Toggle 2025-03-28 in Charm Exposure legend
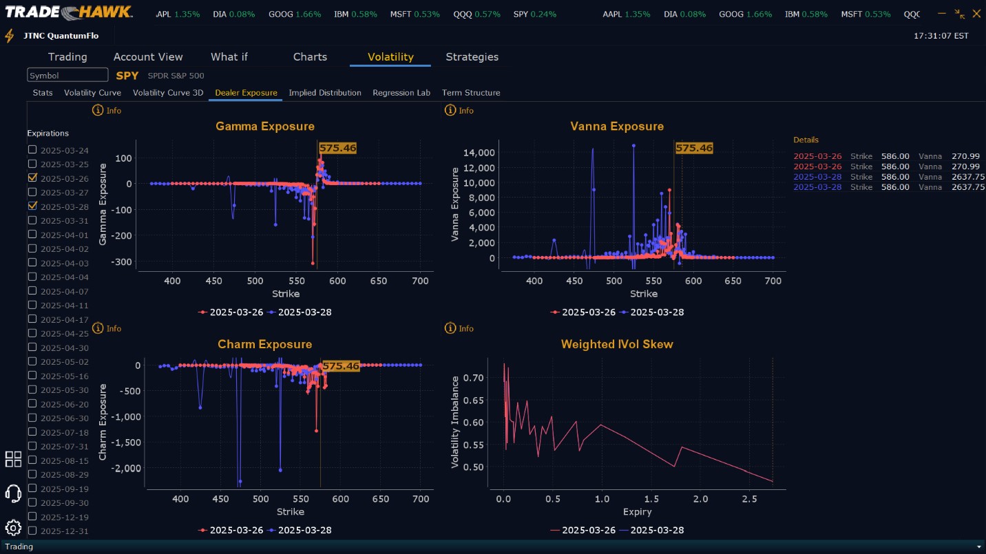The height and width of the screenshot is (554, 986). click(300, 531)
